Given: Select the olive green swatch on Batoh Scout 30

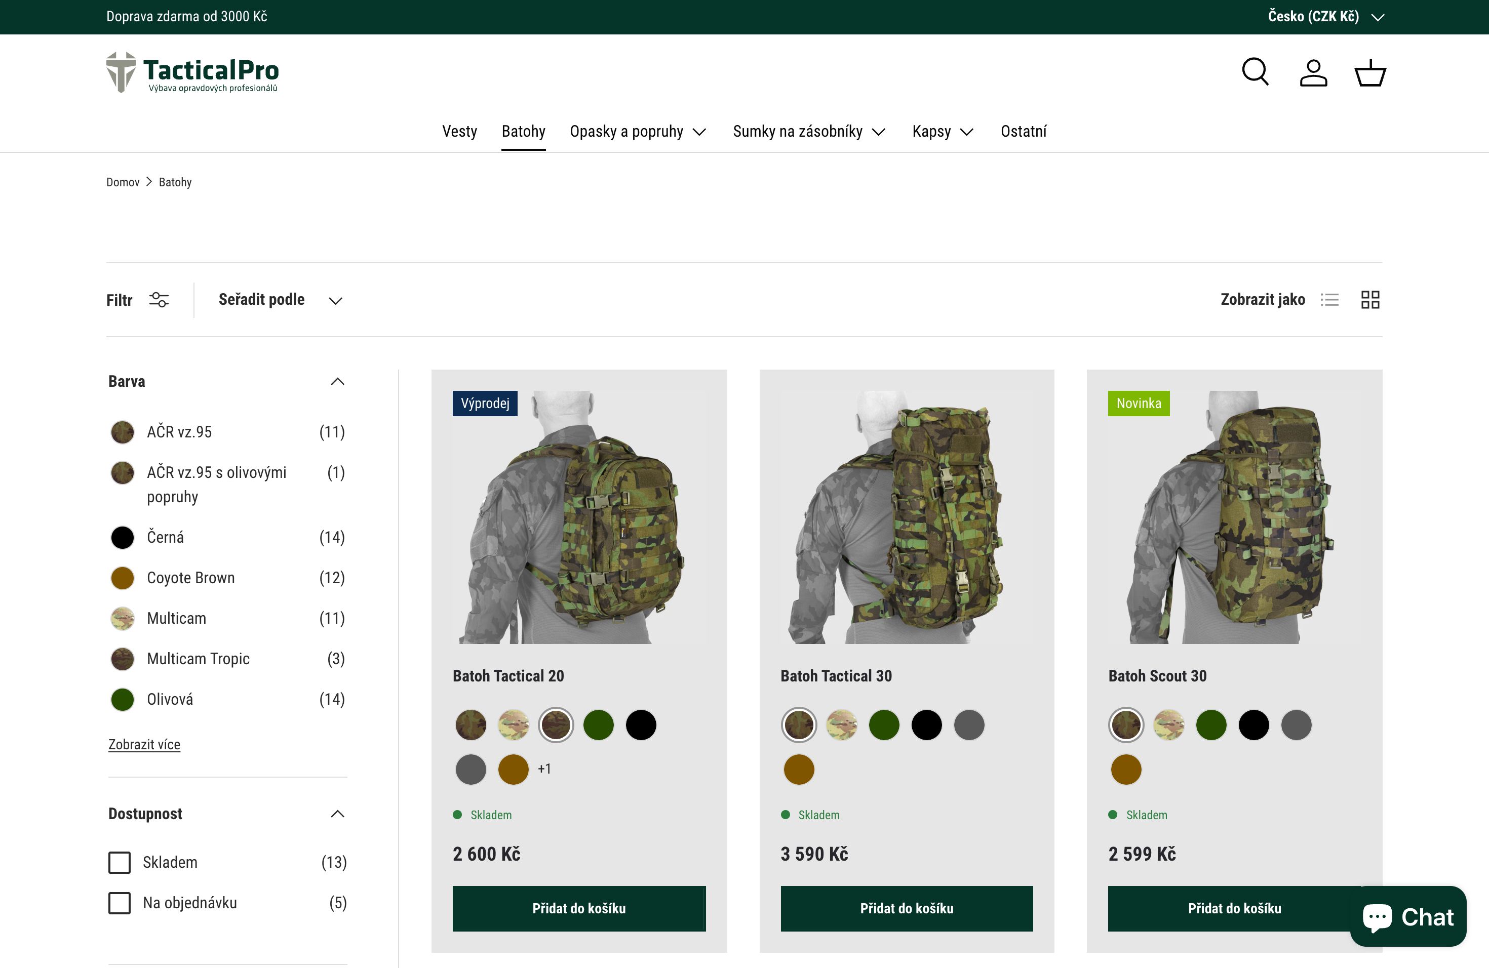Looking at the screenshot, I should coord(1210,724).
